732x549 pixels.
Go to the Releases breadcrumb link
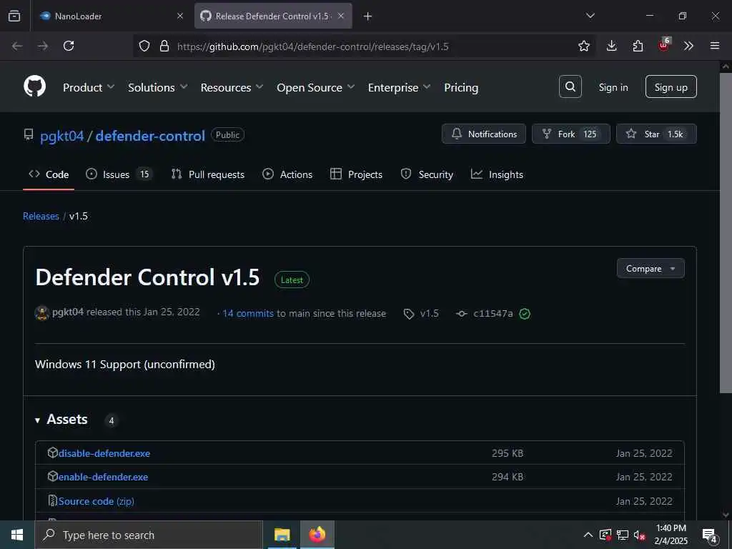click(41, 216)
